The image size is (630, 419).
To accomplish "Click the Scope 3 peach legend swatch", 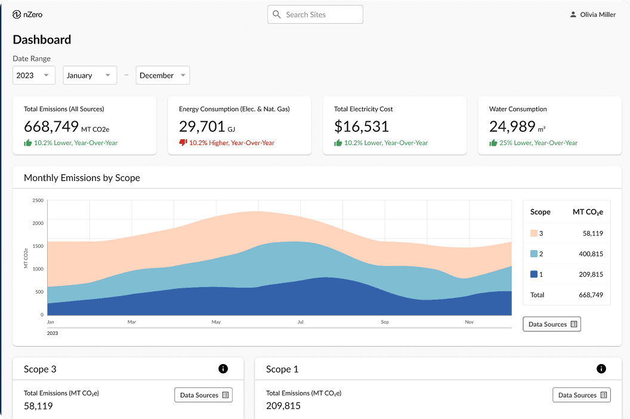I will (534, 233).
